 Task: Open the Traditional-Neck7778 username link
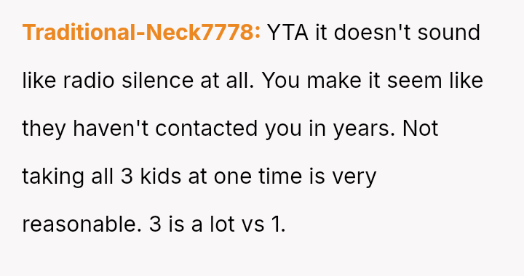pyautogui.click(x=141, y=33)
